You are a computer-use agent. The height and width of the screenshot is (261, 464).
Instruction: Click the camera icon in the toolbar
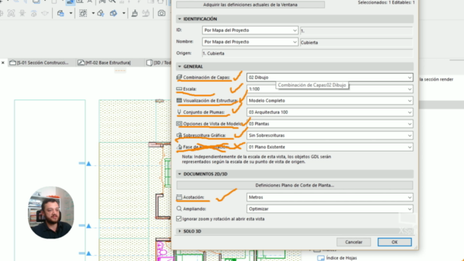(x=162, y=13)
